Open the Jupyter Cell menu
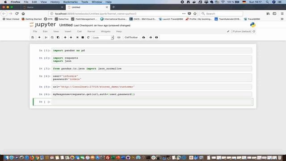Screen dimensions: 286x161 80,31
